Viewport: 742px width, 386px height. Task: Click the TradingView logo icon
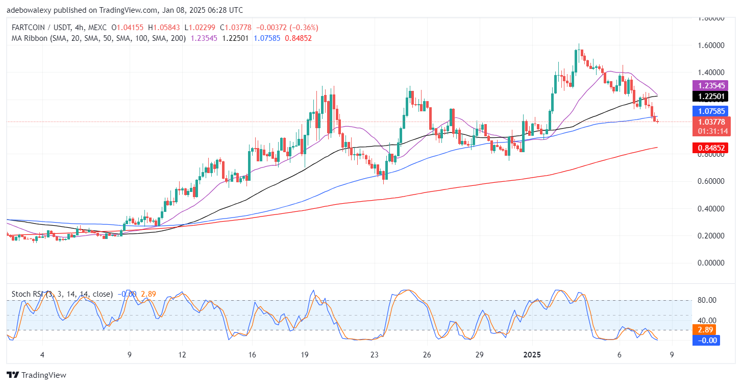click(x=12, y=375)
